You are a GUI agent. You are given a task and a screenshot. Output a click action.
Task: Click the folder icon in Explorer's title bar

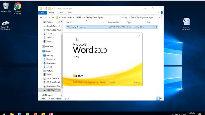41,9
